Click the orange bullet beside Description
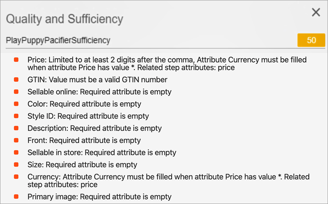 (x=16, y=128)
